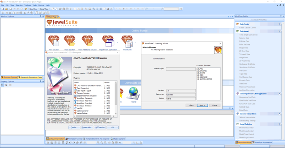This screenshot has height=148, width=285.
Task: Click Next in the Licensing Wizard
Action: click(202, 105)
